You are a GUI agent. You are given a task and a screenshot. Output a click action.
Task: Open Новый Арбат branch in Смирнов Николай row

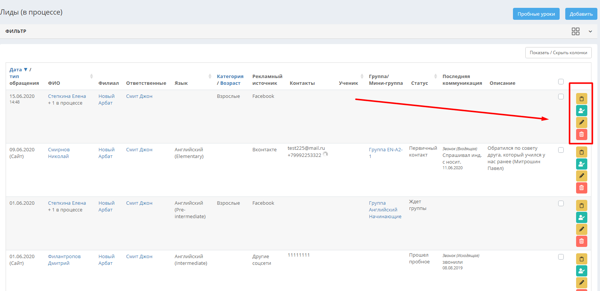tap(106, 153)
